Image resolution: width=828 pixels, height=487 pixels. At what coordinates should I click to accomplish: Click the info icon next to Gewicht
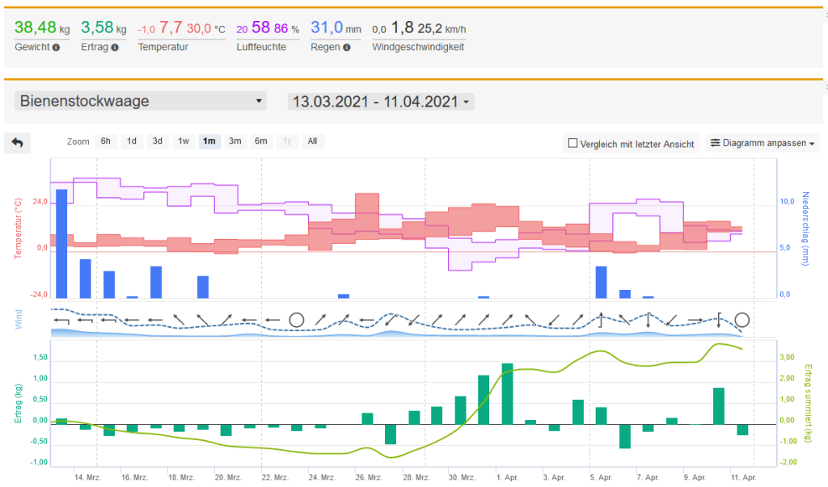pyautogui.click(x=56, y=48)
